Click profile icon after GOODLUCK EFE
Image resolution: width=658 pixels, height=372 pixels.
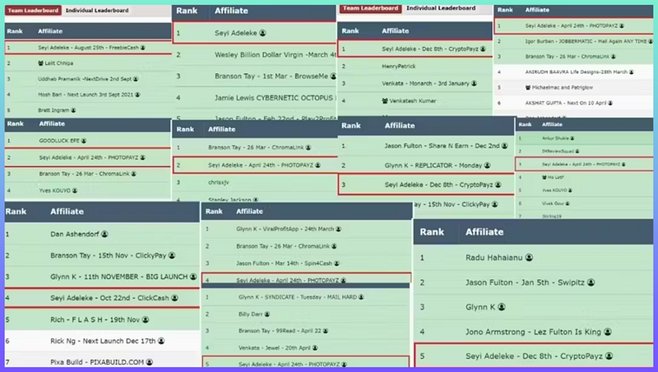[85, 142]
